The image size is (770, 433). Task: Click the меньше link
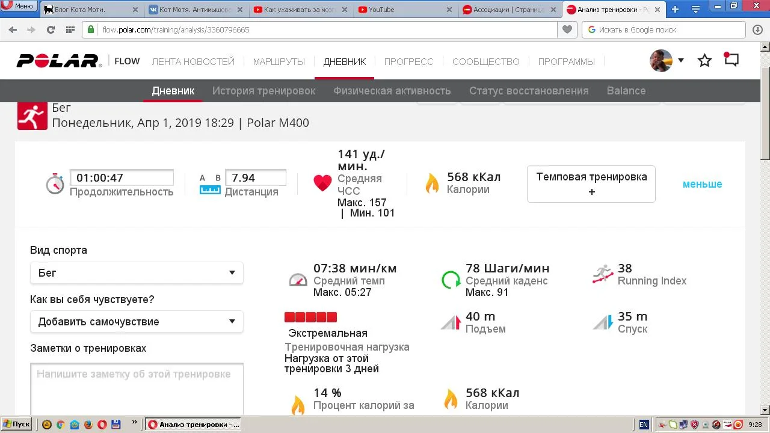click(702, 184)
